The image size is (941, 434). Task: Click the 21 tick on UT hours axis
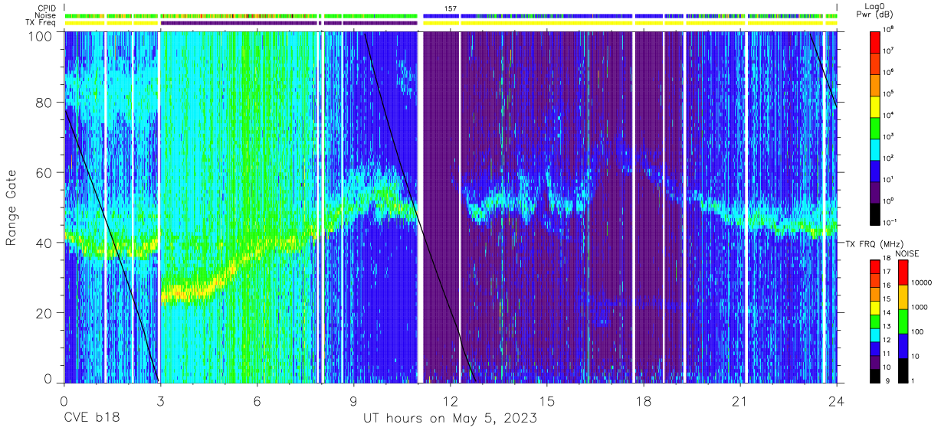[x=739, y=401]
